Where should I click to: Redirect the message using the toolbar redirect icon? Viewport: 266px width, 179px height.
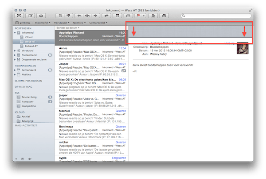106,16
